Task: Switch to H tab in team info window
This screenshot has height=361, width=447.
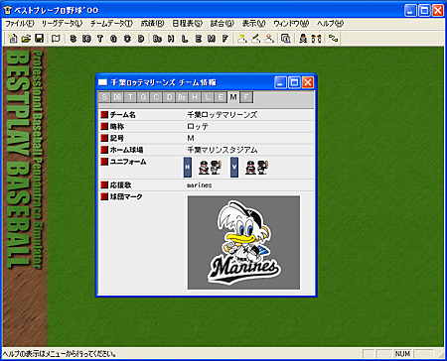Action: point(195,97)
